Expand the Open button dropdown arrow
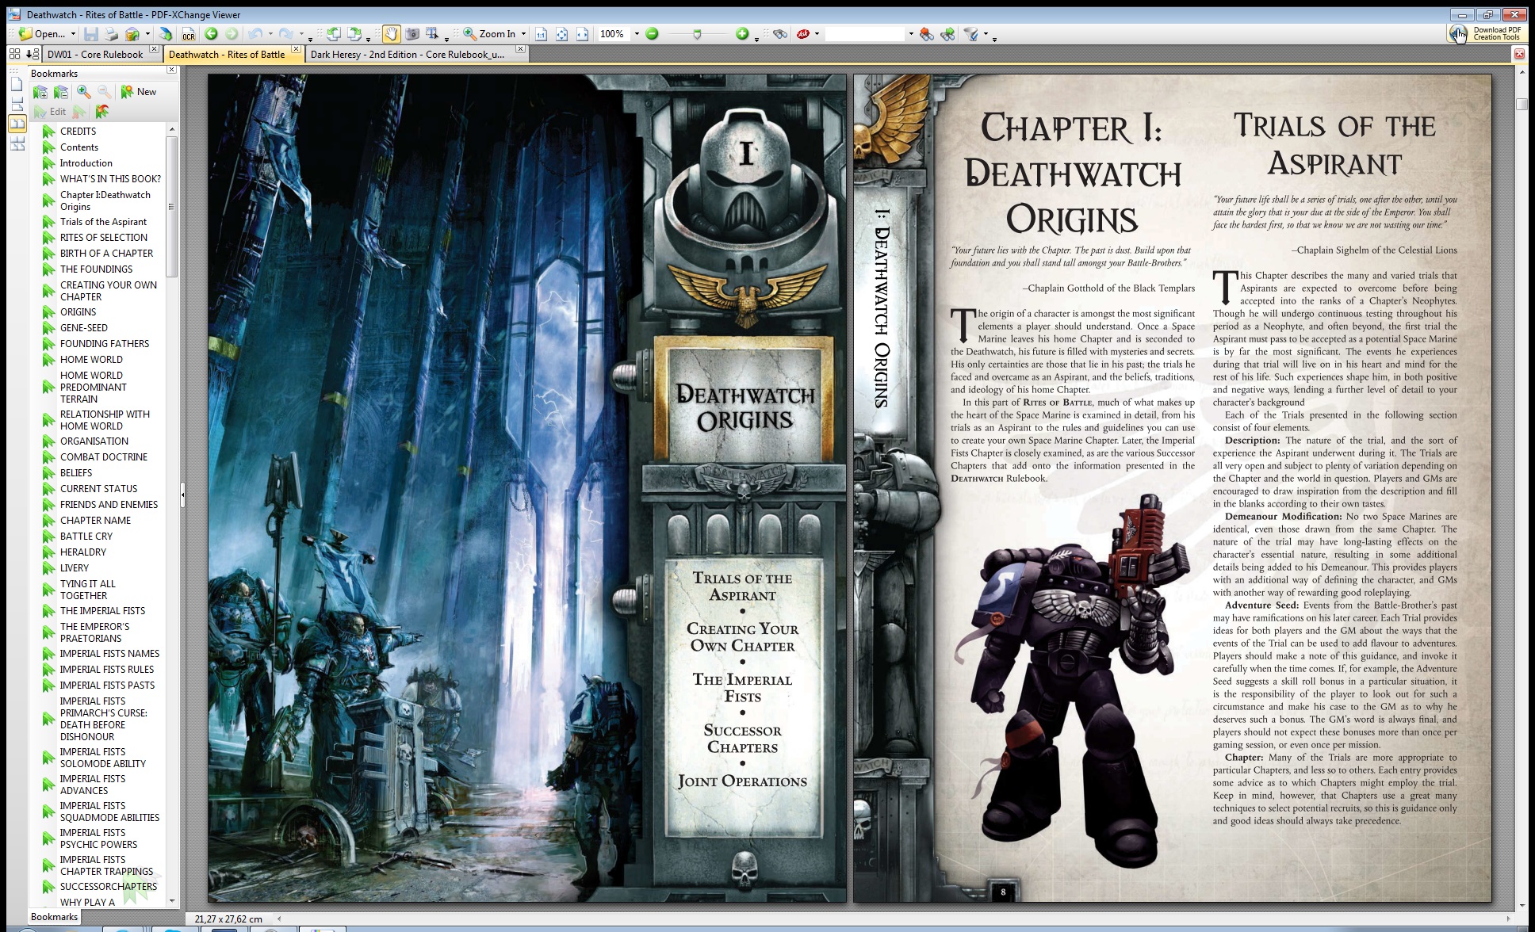This screenshot has width=1535, height=932. click(73, 34)
